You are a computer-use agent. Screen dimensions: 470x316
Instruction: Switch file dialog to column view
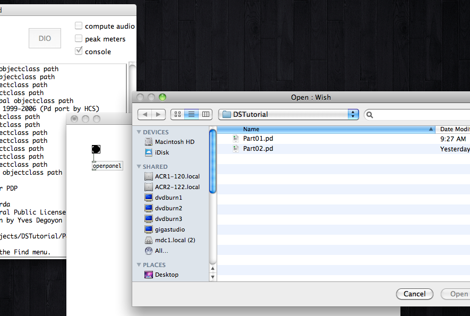pyautogui.click(x=205, y=114)
